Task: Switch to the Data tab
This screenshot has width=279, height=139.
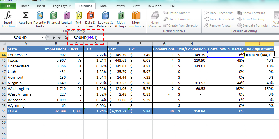Action: pyautogui.click(x=103, y=6)
